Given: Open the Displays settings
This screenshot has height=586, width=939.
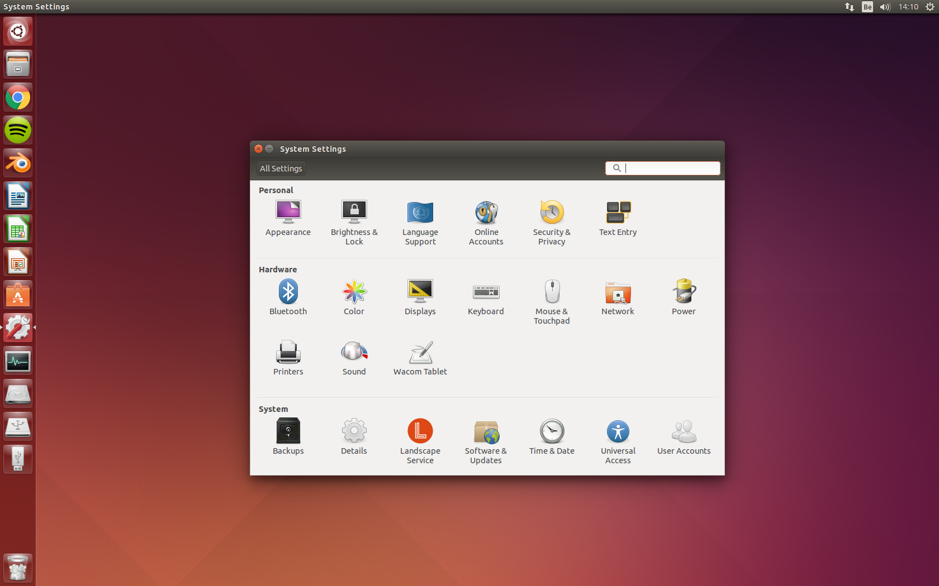Looking at the screenshot, I should (420, 297).
